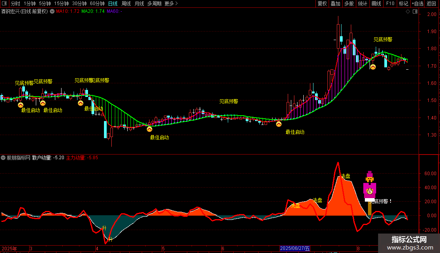Viewport: 440px width, 253px height.
Task: Click the 洗盘 label at the indicator peak
Action: tap(345, 176)
